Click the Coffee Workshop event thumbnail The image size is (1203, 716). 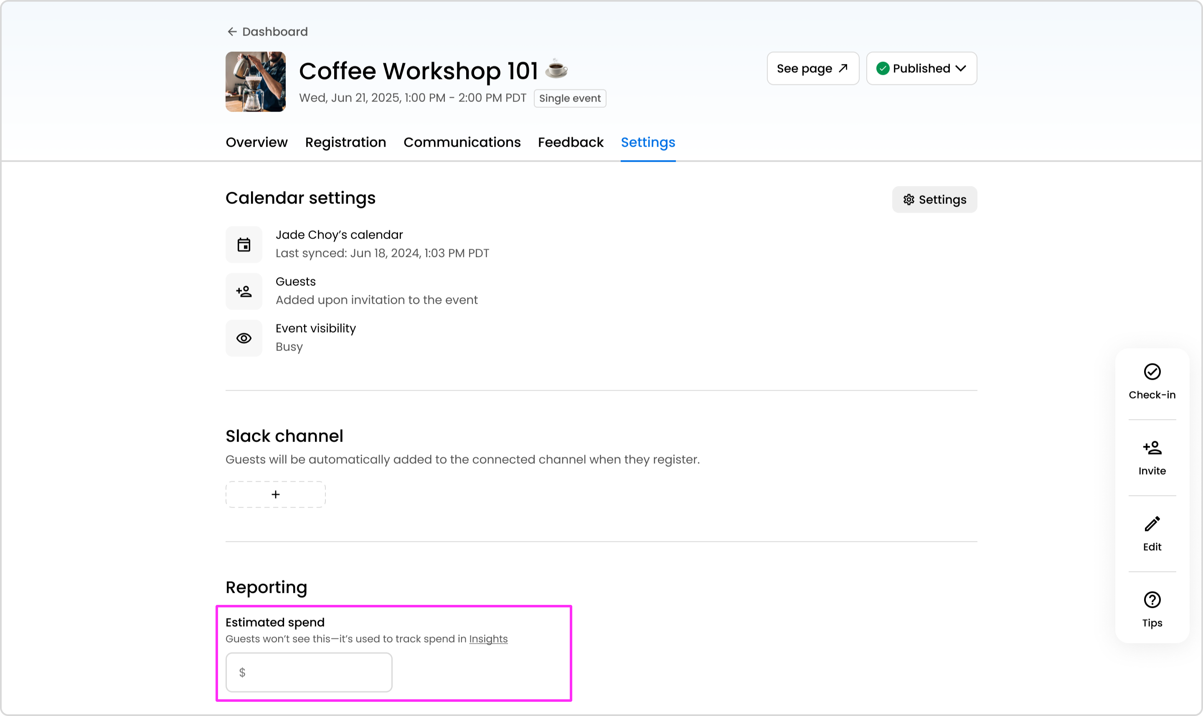tap(255, 82)
